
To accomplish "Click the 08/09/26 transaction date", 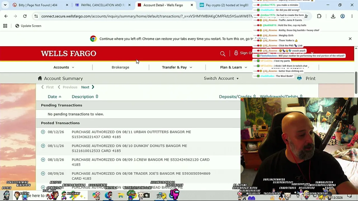I will click(56, 174).
